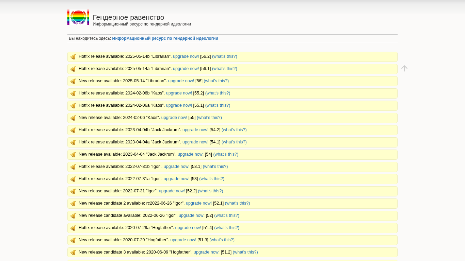Viewport: 465px width, 261px height.
Task: Open "what's this?" next to version 53.1
Action: [215, 167]
